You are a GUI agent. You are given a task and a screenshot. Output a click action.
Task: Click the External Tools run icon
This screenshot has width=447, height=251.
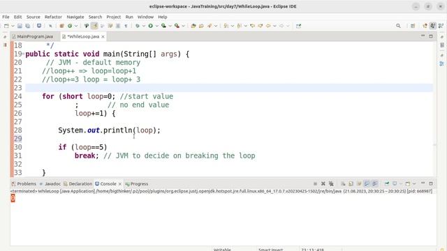pyautogui.click(x=177, y=26)
